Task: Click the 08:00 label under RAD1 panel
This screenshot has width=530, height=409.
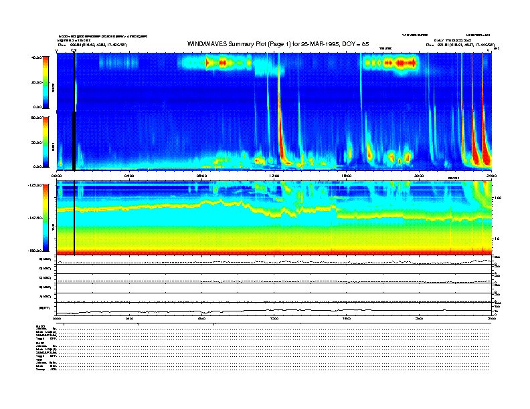Action: [201, 176]
